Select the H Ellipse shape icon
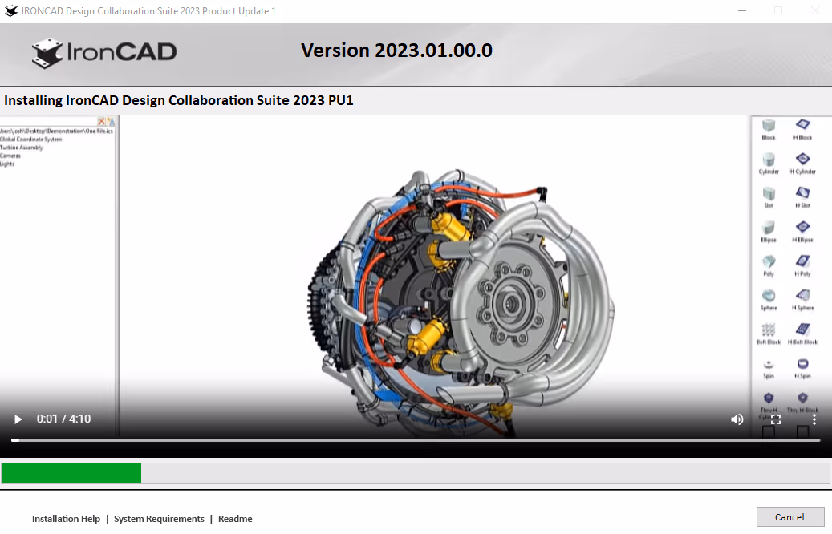The image size is (832, 534). click(x=802, y=227)
